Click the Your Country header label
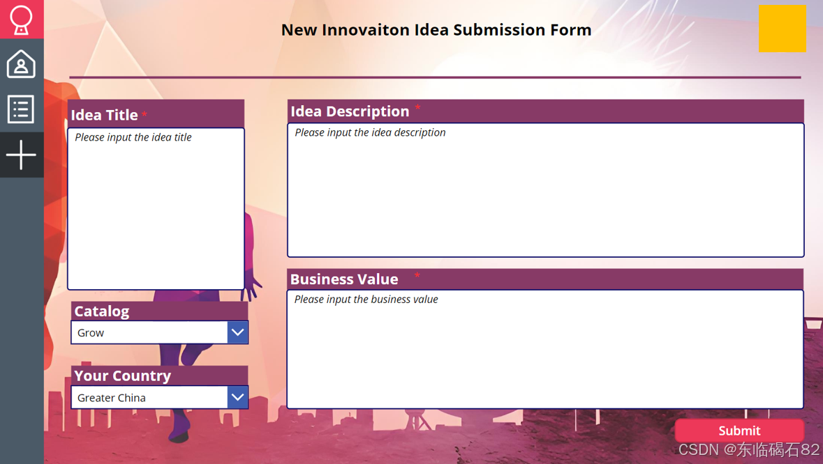The height and width of the screenshot is (464, 823). point(123,376)
